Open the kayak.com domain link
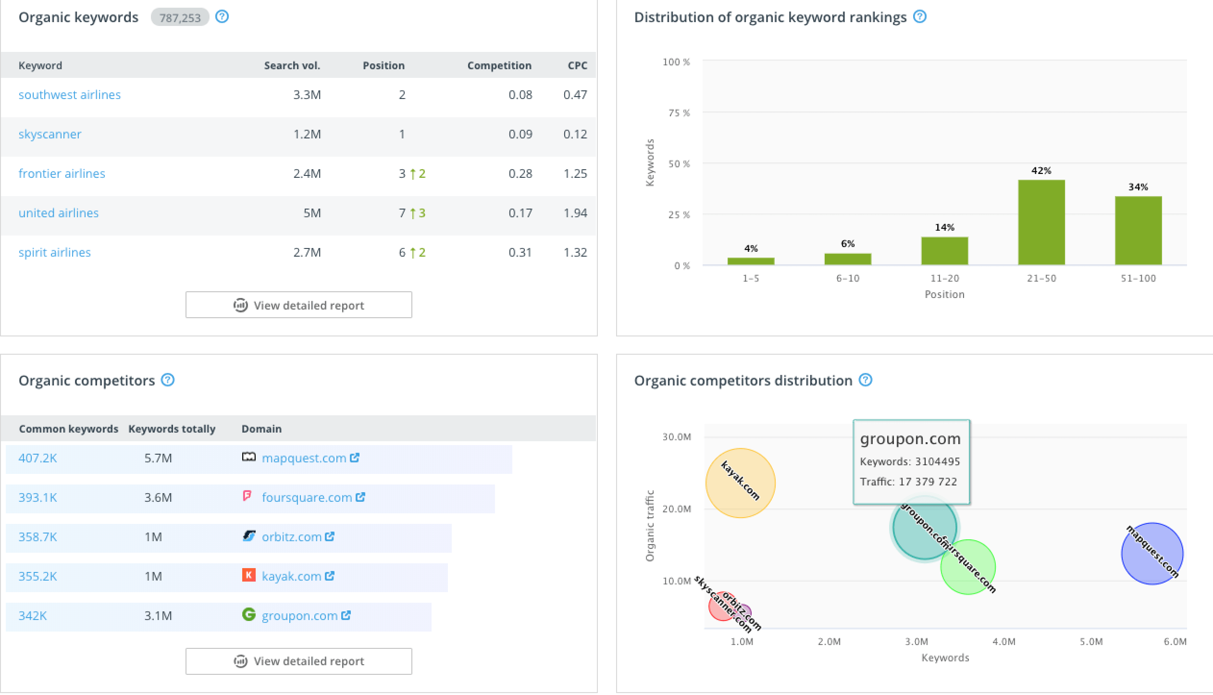 (292, 576)
